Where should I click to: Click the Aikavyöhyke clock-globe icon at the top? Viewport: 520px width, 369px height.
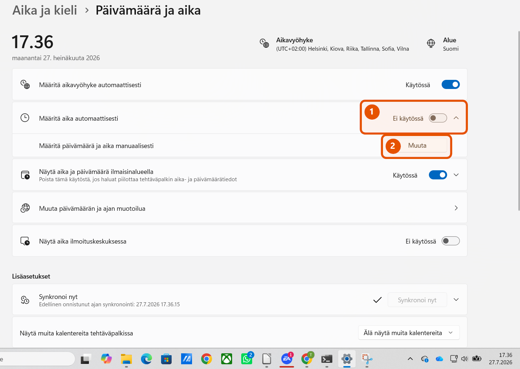click(264, 43)
